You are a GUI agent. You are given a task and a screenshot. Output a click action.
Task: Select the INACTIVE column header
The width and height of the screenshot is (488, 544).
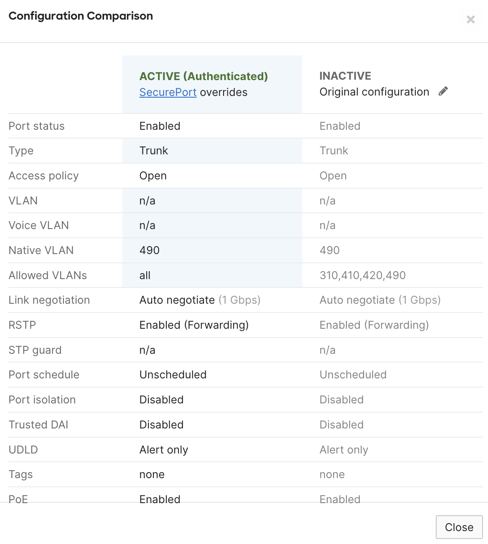345,76
